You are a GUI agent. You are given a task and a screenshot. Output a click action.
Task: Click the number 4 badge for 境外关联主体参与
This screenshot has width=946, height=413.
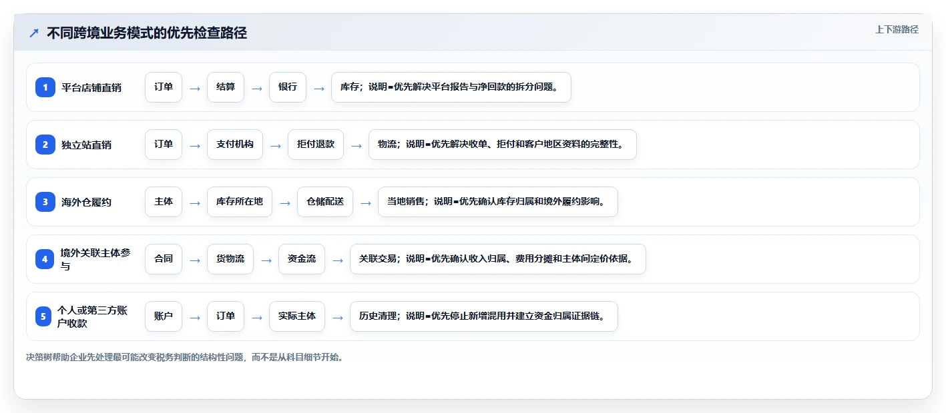[45, 259]
